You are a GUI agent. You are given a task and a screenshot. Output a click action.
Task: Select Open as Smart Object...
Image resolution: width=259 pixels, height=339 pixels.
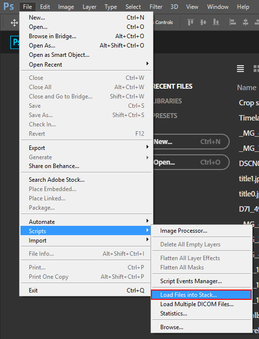pyautogui.click(x=86, y=55)
